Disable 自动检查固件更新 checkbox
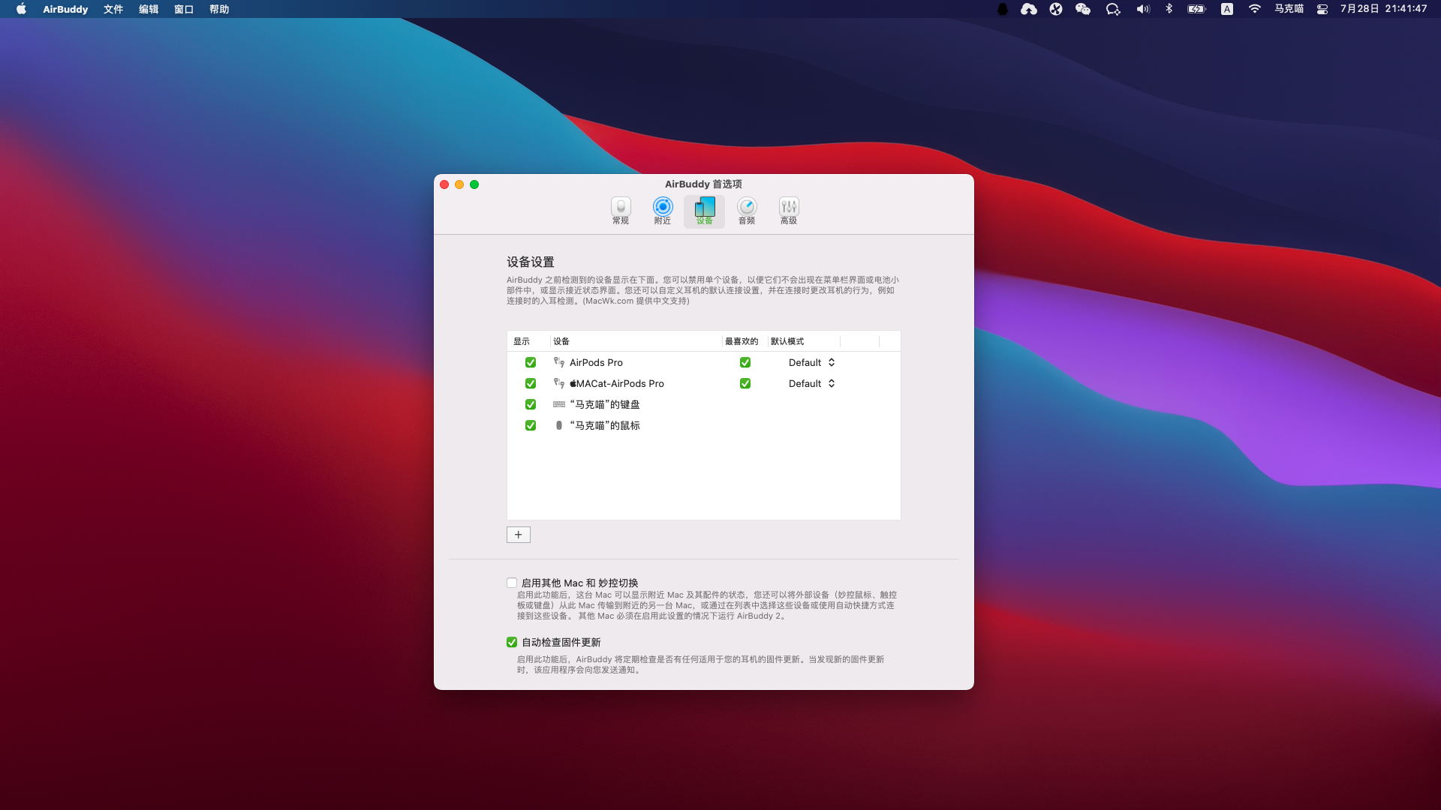The width and height of the screenshot is (1441, 810). tap(512, 642)
